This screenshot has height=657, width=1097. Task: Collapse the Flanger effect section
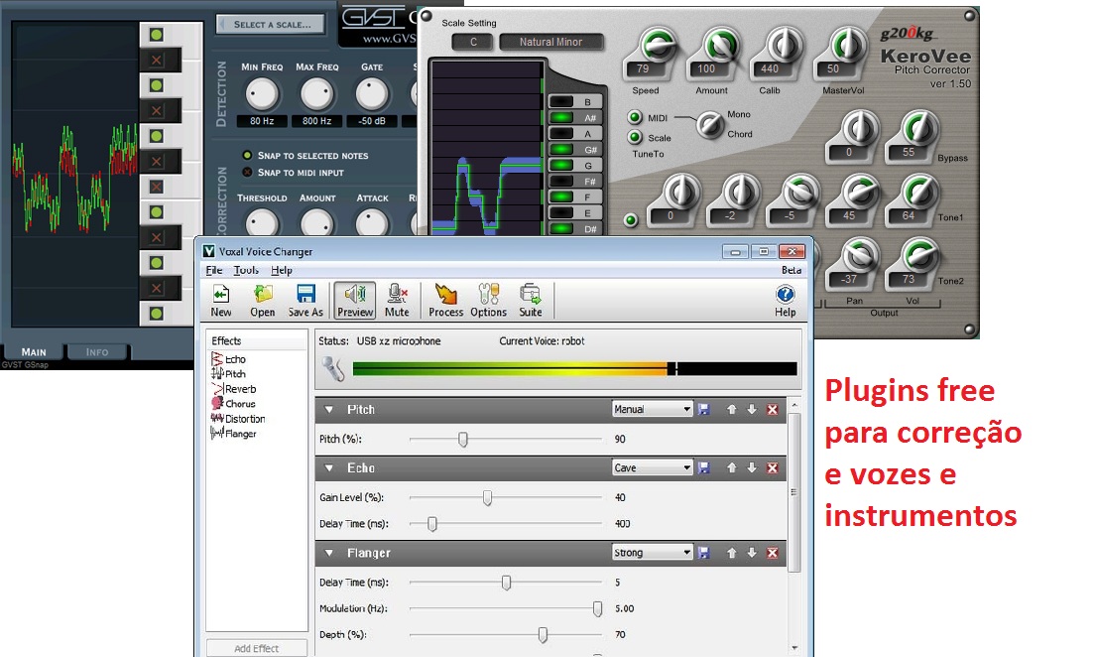pos(328,553)
